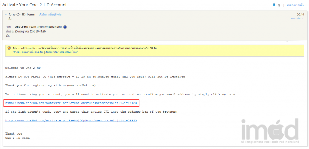
Task: Click the second activation URL below
Action: (71, 120)
